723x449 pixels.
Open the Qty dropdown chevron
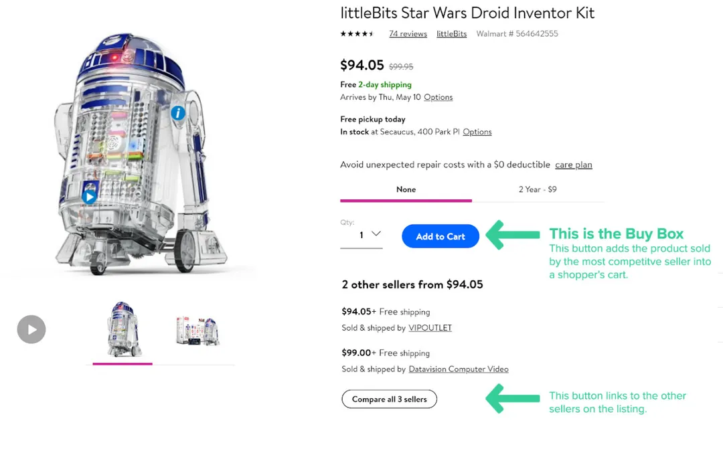[x=376, y=234]
